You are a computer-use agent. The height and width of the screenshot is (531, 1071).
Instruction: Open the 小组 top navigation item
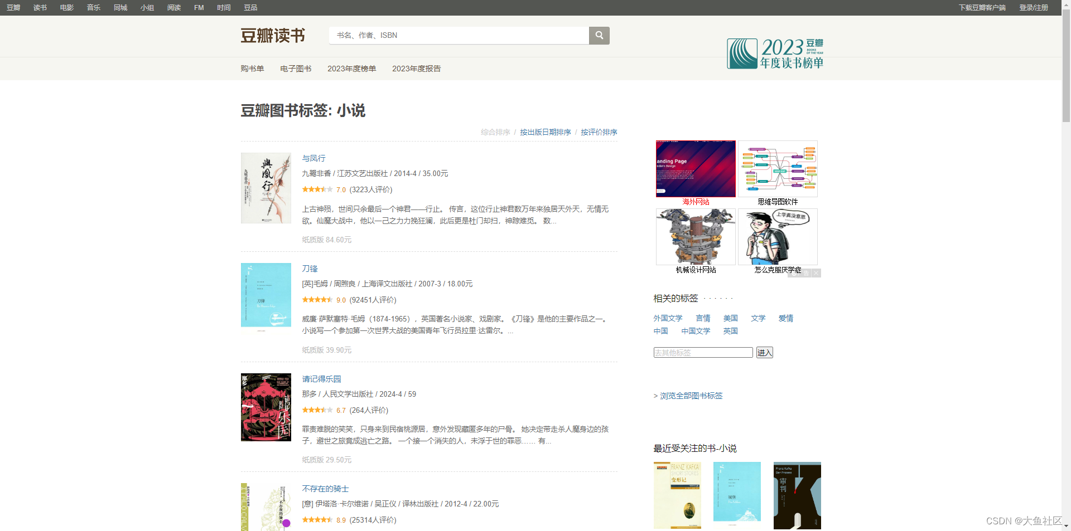click(147, 8)
